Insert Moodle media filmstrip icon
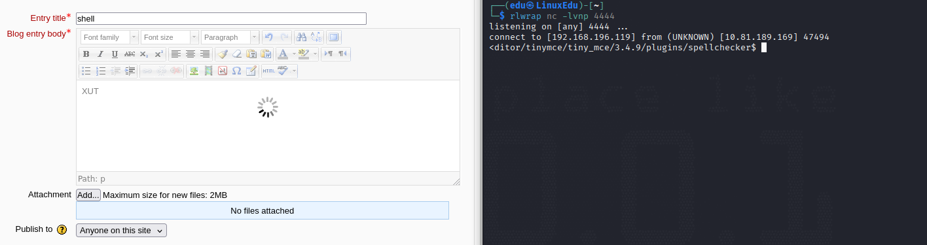The width and height of the screenshot is (927, 245). click(208, 71)
